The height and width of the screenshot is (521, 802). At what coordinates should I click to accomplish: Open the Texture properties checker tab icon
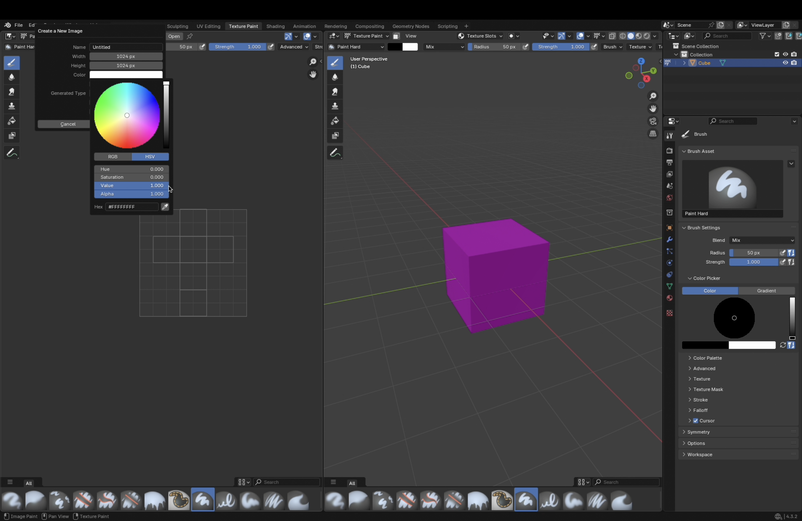(x=669, y=313)
